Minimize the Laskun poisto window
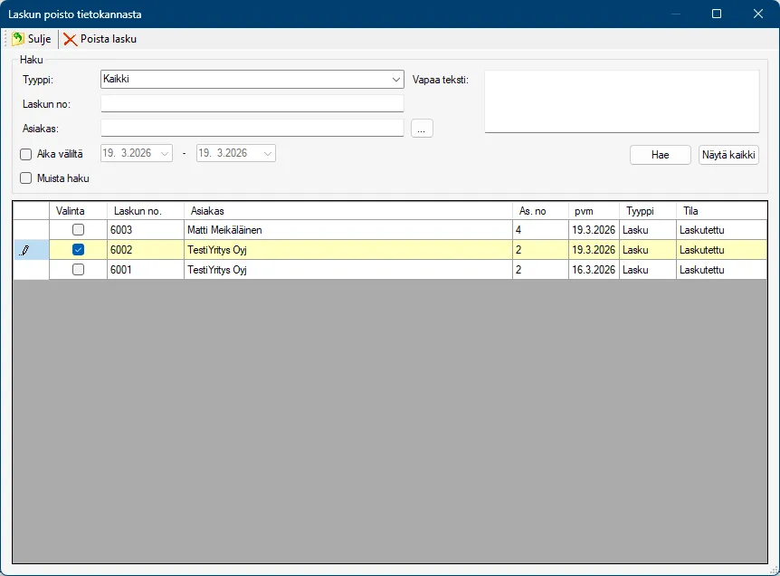This screenshot has height=576, width=780. [675, 14]
